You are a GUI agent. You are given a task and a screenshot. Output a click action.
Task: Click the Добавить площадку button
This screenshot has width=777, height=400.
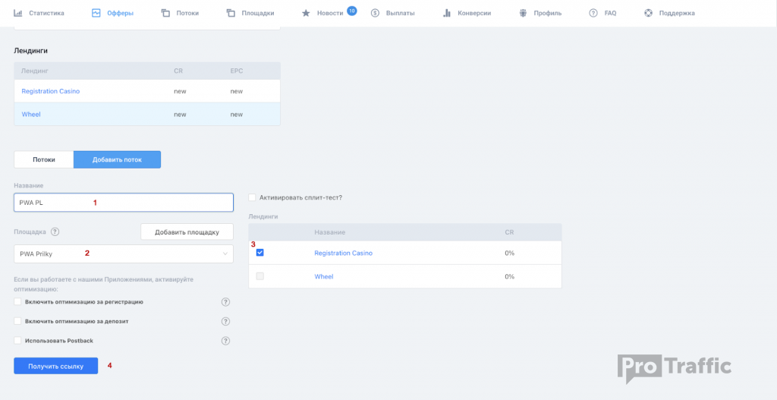187,232
